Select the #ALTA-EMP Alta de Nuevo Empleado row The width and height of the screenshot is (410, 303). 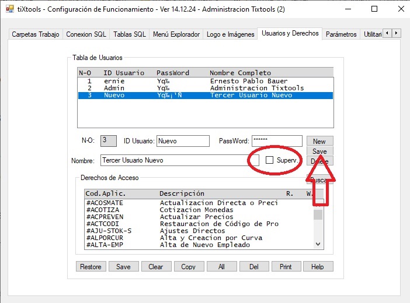point(199,245)
